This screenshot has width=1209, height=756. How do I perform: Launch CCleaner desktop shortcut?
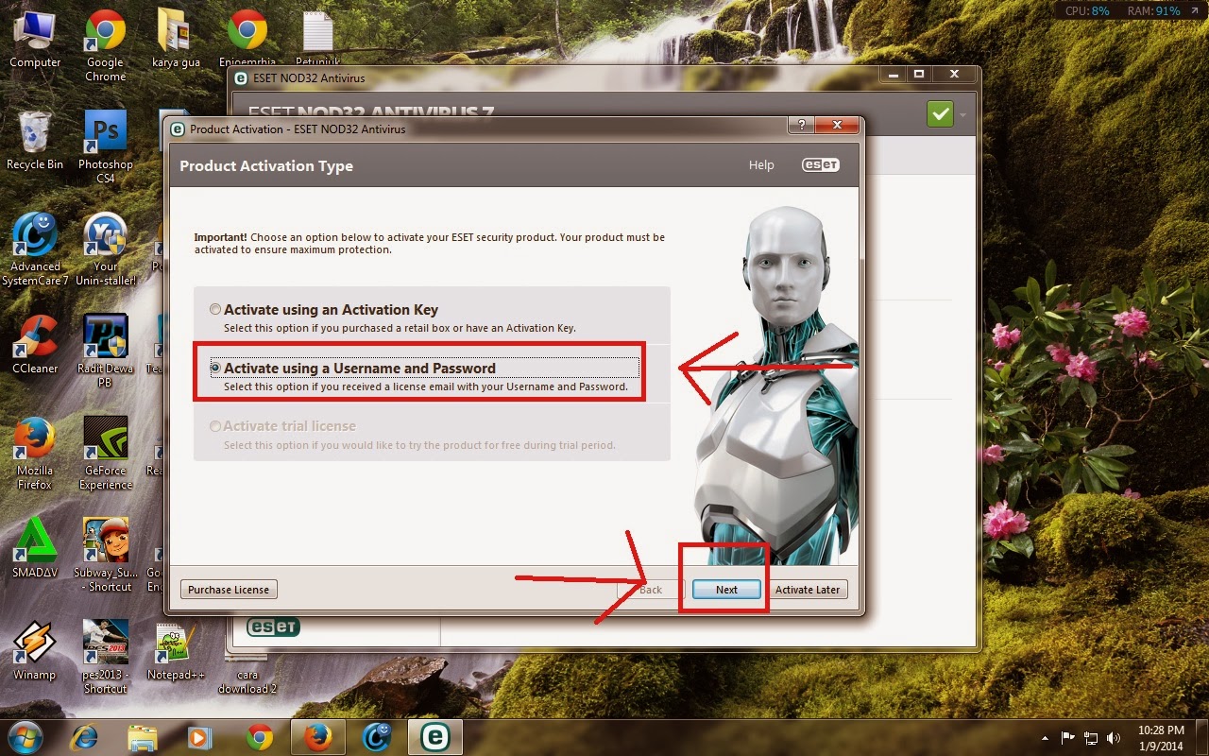pos(35,345)
